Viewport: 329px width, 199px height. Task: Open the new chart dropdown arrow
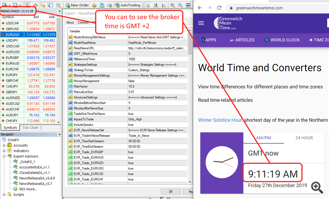tap(10, 5)
